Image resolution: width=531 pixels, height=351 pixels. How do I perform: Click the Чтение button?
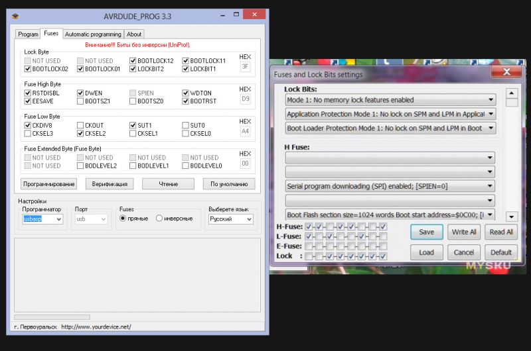click(169, 184)
